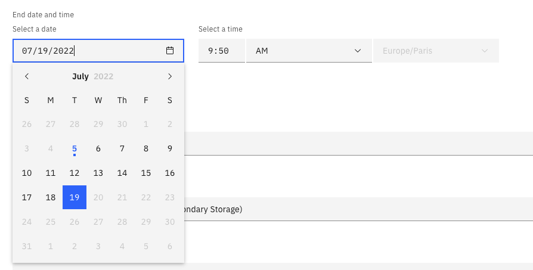Go to previous month in calendar
Screen dimensions: 533x270
27,76
